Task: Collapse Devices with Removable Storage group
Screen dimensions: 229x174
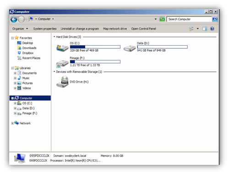Action: (54, 72)
